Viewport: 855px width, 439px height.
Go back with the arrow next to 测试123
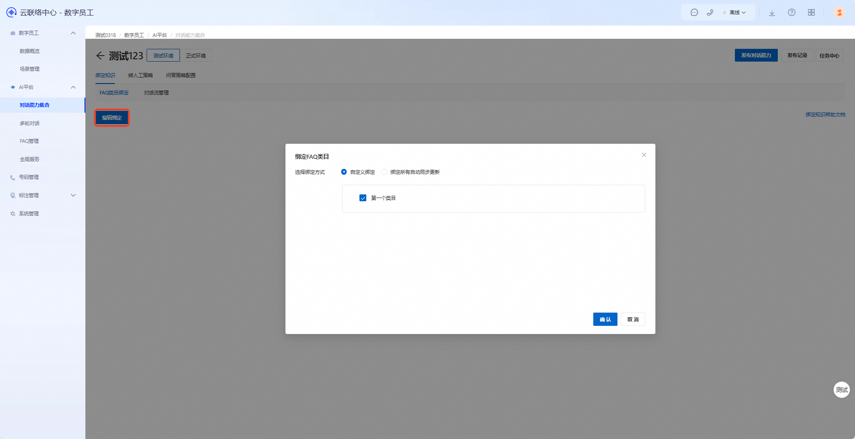click(x=100, y=56)
